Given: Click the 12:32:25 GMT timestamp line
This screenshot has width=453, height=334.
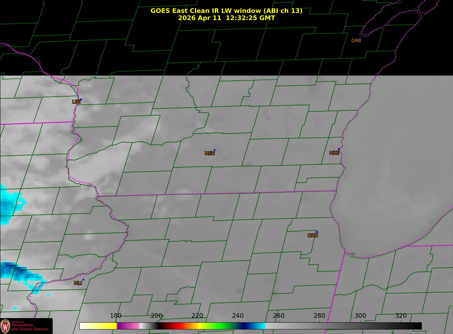Looking at the screenshot, I should pyautogui.click(x=226, y=18).
